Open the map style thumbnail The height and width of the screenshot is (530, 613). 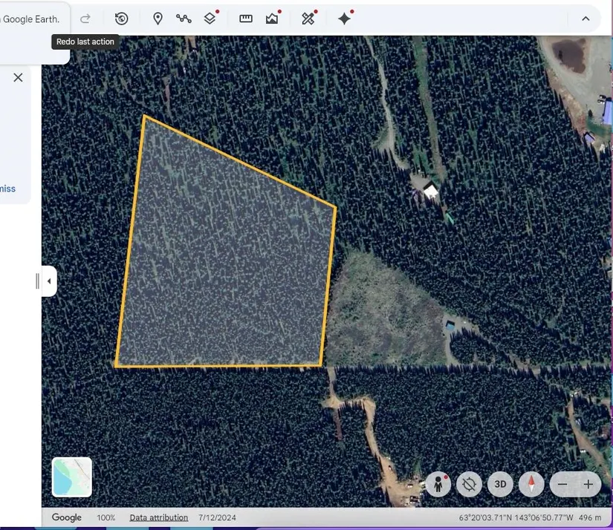click(x=72, y=477)
